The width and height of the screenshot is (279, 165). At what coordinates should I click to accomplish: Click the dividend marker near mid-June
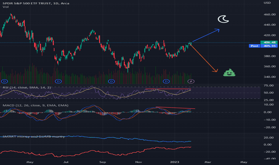tap(58, 81)
